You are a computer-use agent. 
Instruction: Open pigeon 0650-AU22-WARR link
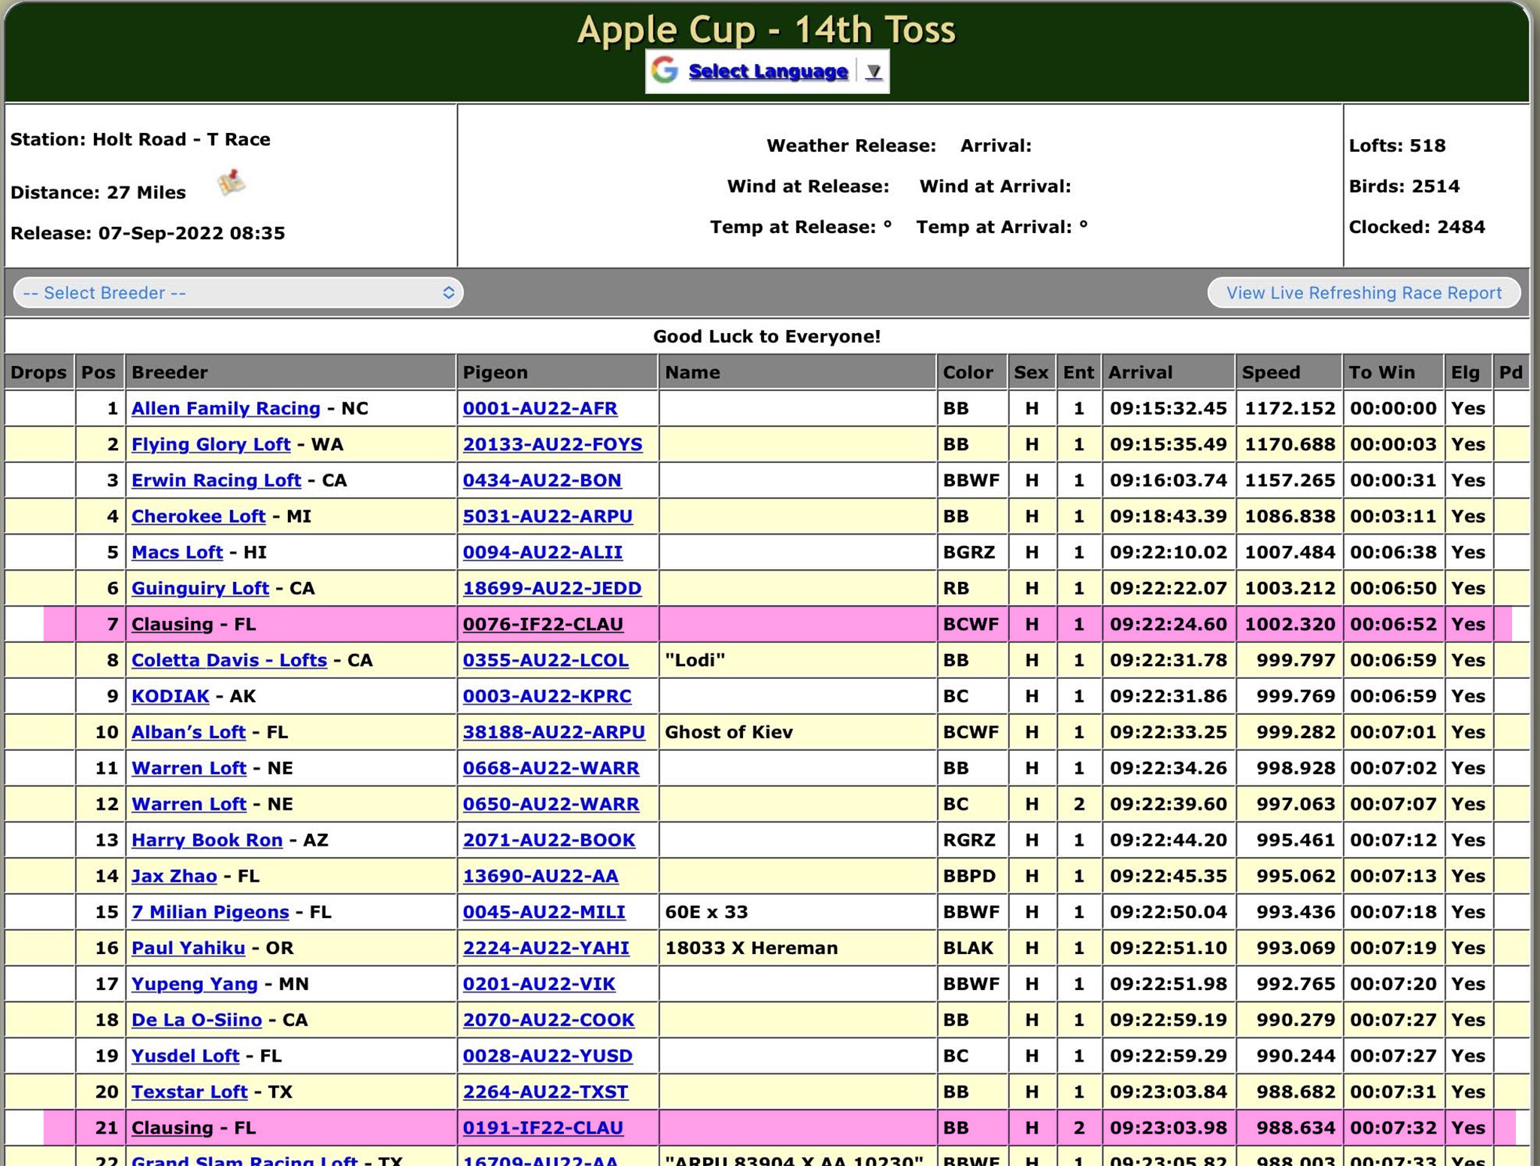click(551, 804)
